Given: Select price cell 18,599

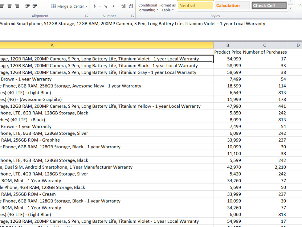Looking at the screenshot, I should pyautogui.click(x=228, y=86).
